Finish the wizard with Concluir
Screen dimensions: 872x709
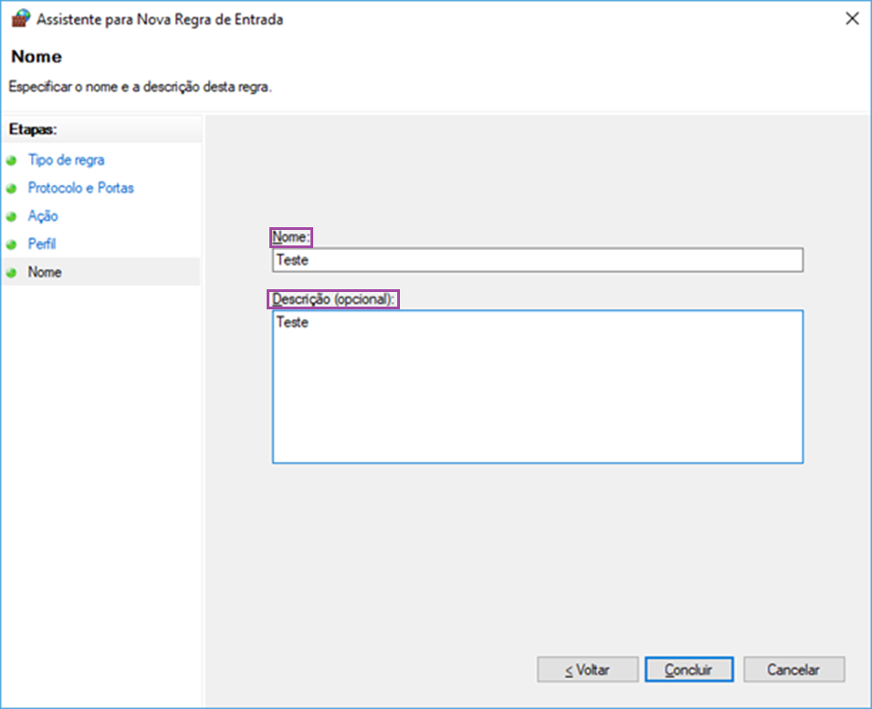click(x=688, y=669)
